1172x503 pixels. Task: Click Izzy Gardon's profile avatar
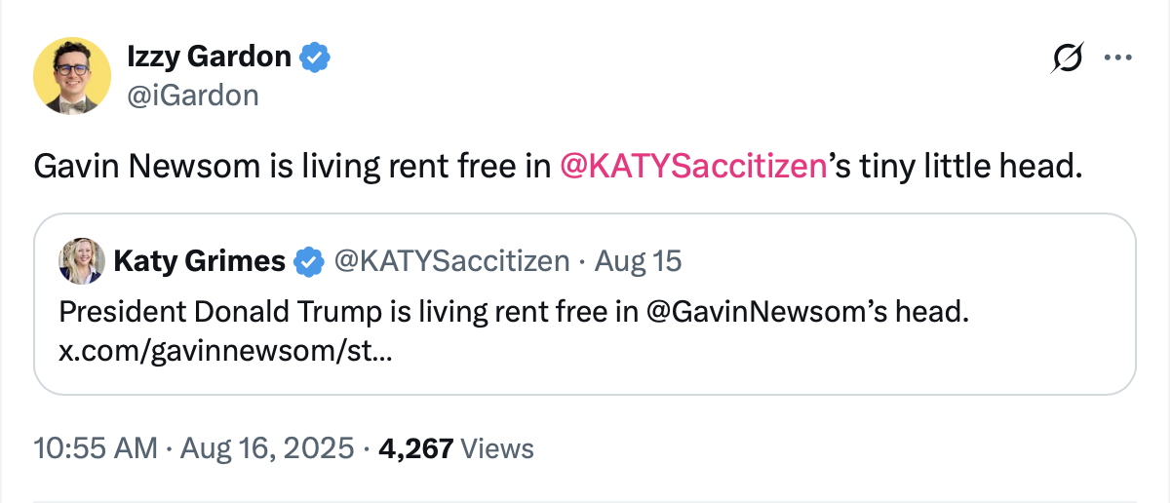pyautogui.click(x=72, y=75)
